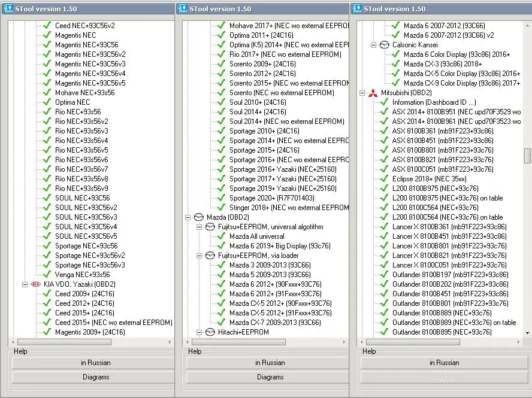Select SOUL NEC+93C56v4 entry
The height and width of the screenshot is (398, 532).
click(x=86, y=226)
